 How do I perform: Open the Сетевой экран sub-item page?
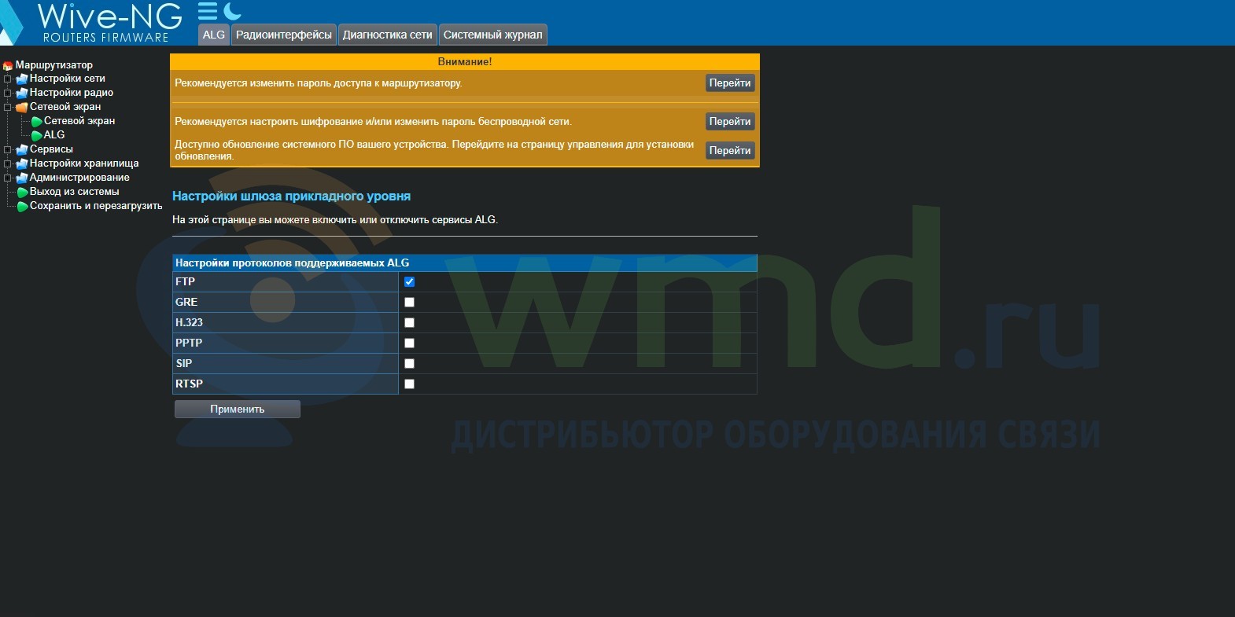coord(79,121)
